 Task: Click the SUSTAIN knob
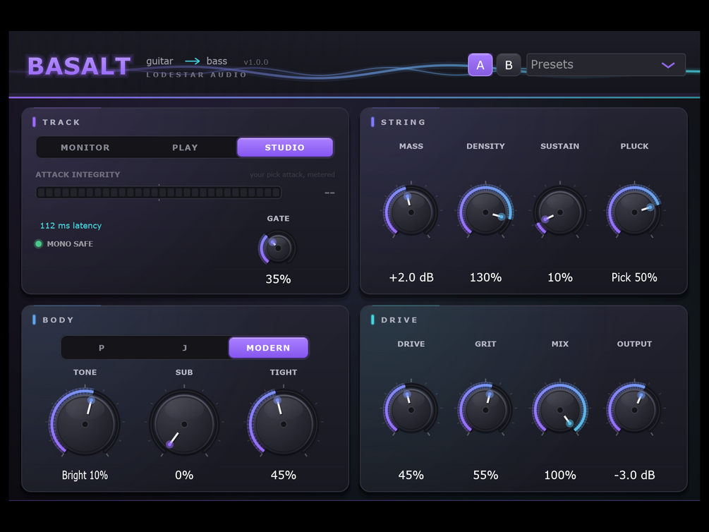(x=559, y=212)
